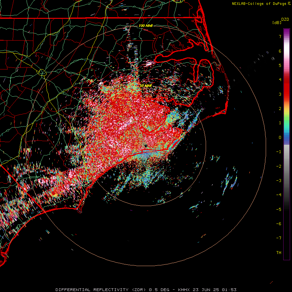Image resolution: width=292 pixels, height=292 pixels.
Task: Click the -5 tick on dB scale
Action: tap(279, 209)
